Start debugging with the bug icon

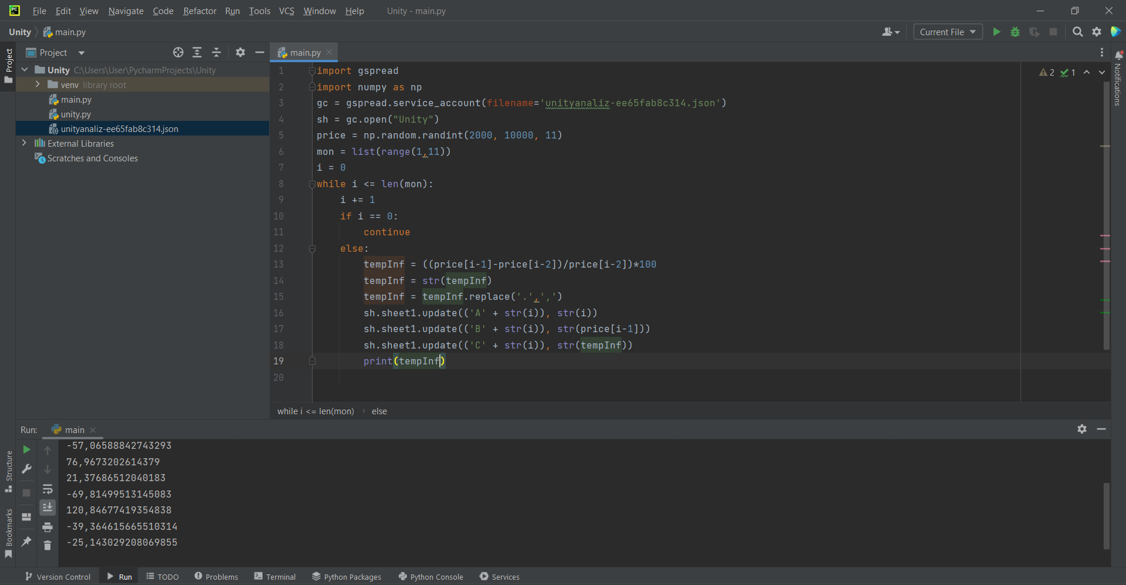1015,32
